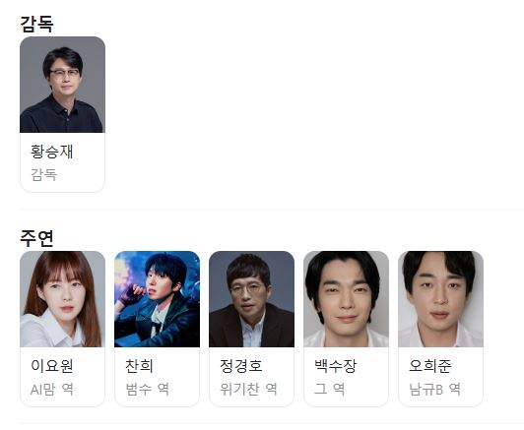This screenshot has width=524, height=430.
Task: Click the name 오희준
Action: [x=430, y=366]
